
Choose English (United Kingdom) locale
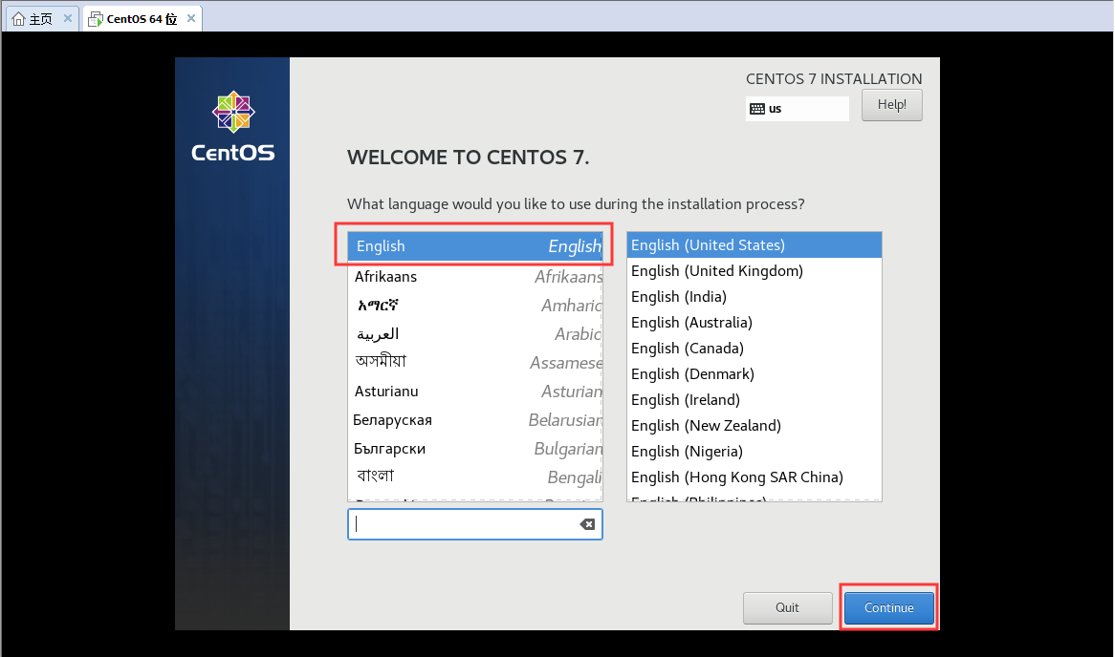click(x=754, y=270)
